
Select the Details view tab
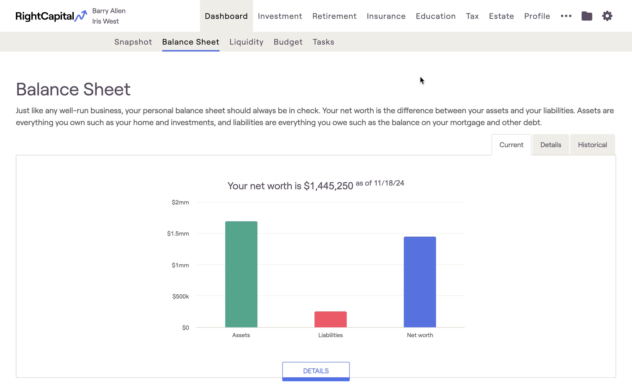pyautogui.click(x=550, y=145)
